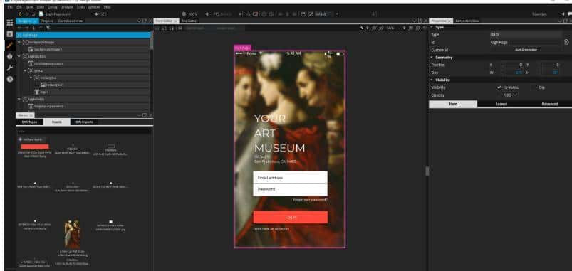Select the red rectangle asset thumbnail
This screenshot has width=572, height=271.
(x=35, y=147)
